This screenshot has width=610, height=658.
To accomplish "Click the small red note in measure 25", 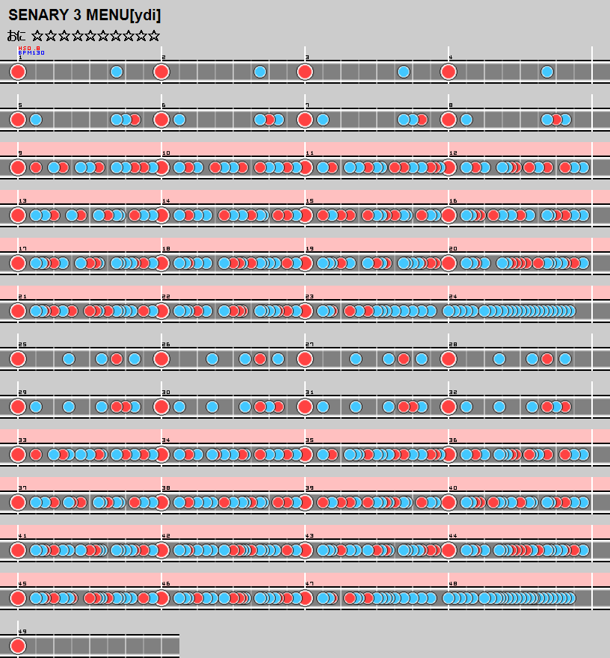I will click(x=117, y=359).
